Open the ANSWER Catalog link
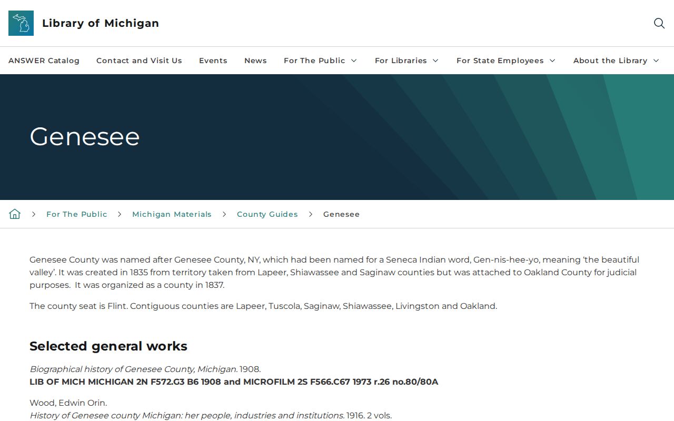674x421 pixels. tap(44, 61)
